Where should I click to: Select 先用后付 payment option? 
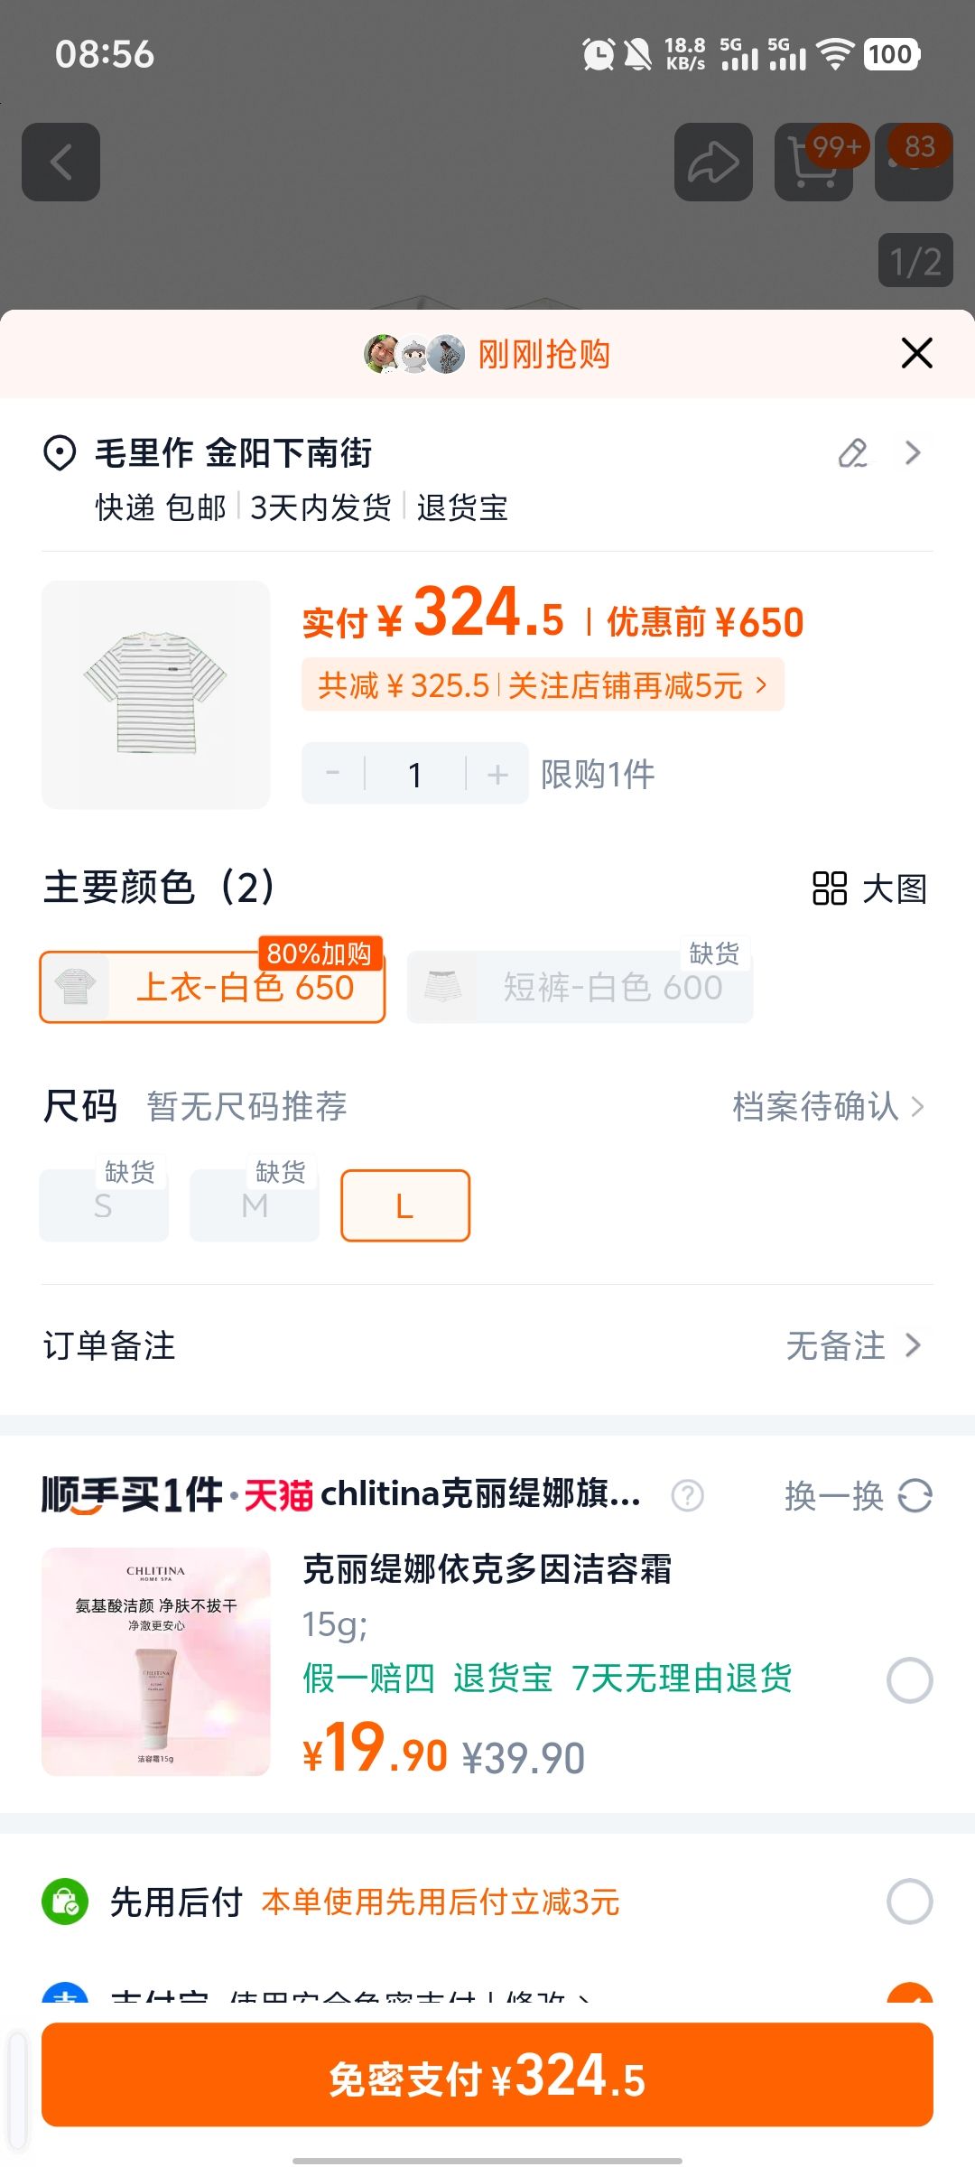coord(909,1902)
